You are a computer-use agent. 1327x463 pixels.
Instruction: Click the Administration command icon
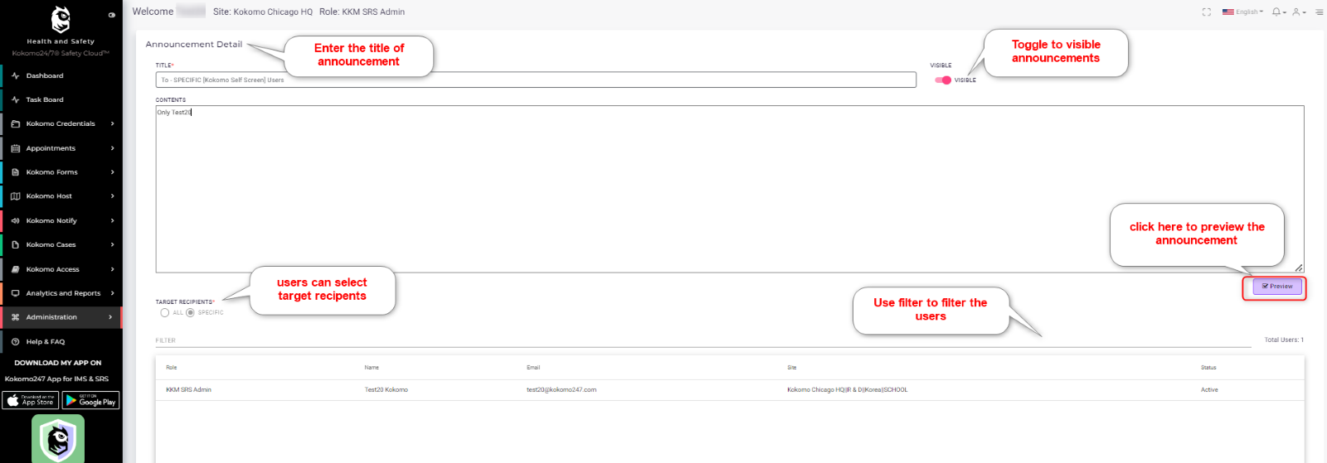click(x=15, y=317)
